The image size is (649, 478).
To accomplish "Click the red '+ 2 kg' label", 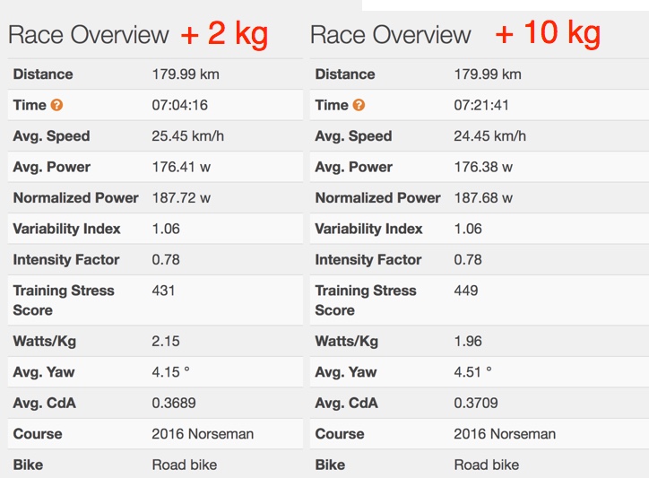I will click(x=224, y=33).
